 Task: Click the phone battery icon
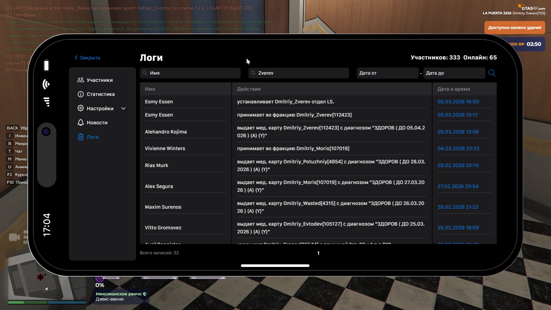coord(46,65)
